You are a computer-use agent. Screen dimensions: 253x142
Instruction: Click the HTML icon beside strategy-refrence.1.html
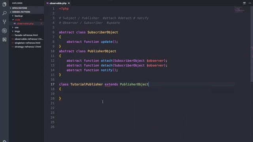pyautogui.click(x=13, y=47)
